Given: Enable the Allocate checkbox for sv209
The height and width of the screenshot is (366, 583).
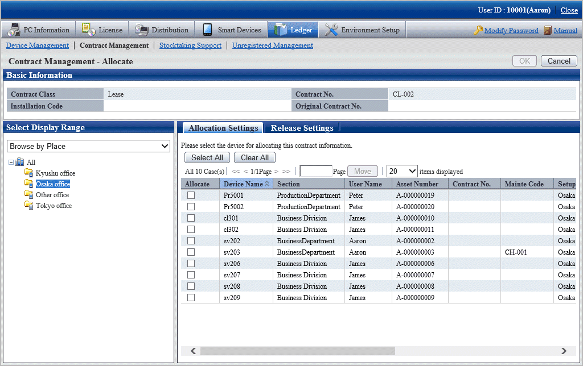Looking at the screenshot, I should [191, 298].
